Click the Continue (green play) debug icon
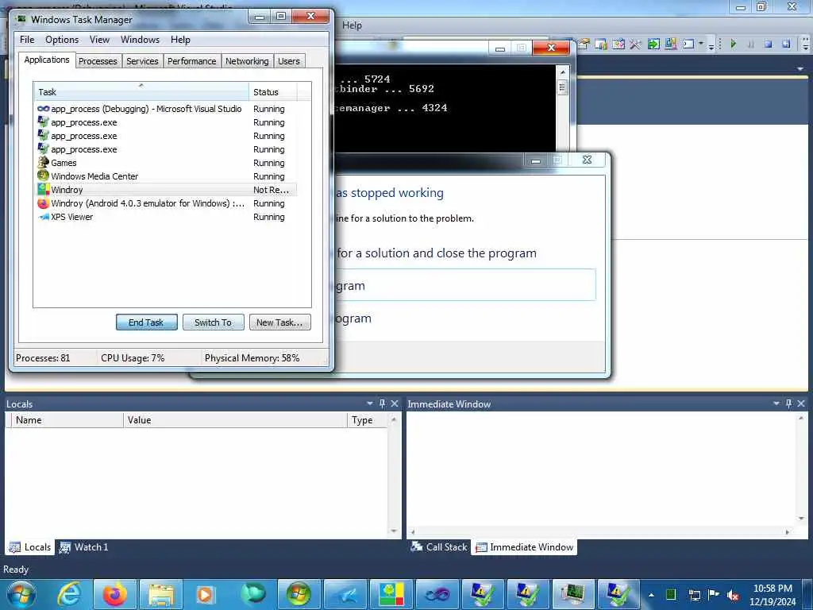This screenshot has height=610, width=813. pyautogui.click(x=733, y=44)
